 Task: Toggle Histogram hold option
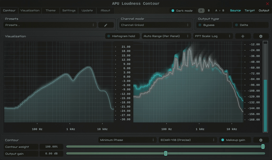click(x=122, y=36)
